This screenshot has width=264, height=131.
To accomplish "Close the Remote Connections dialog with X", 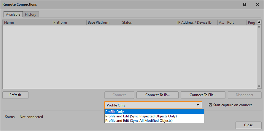I will [x=257, y=4].
